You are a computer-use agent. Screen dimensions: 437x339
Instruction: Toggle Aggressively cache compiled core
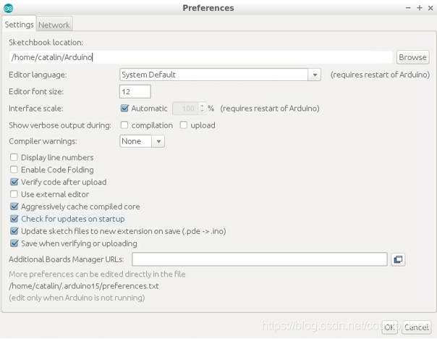[x=14, y=206]
